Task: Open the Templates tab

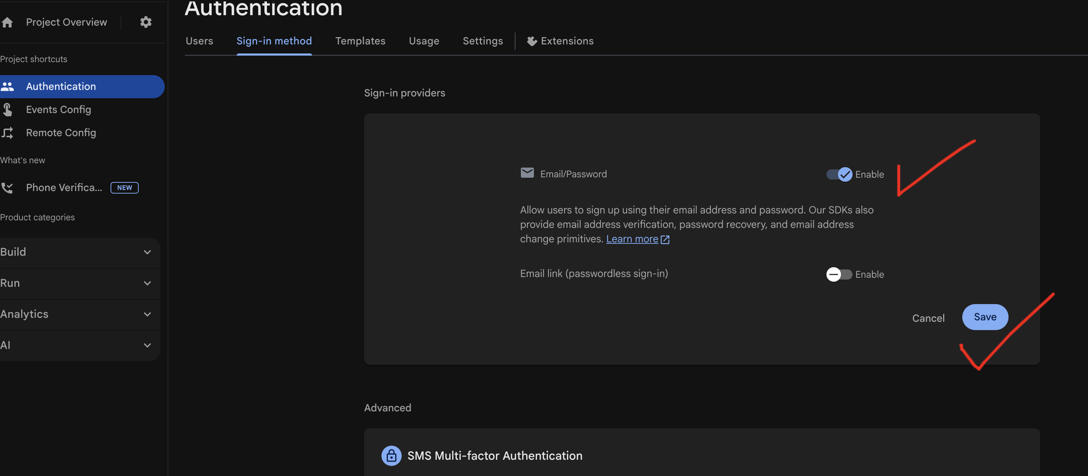Action: click(x=360, y=41)
